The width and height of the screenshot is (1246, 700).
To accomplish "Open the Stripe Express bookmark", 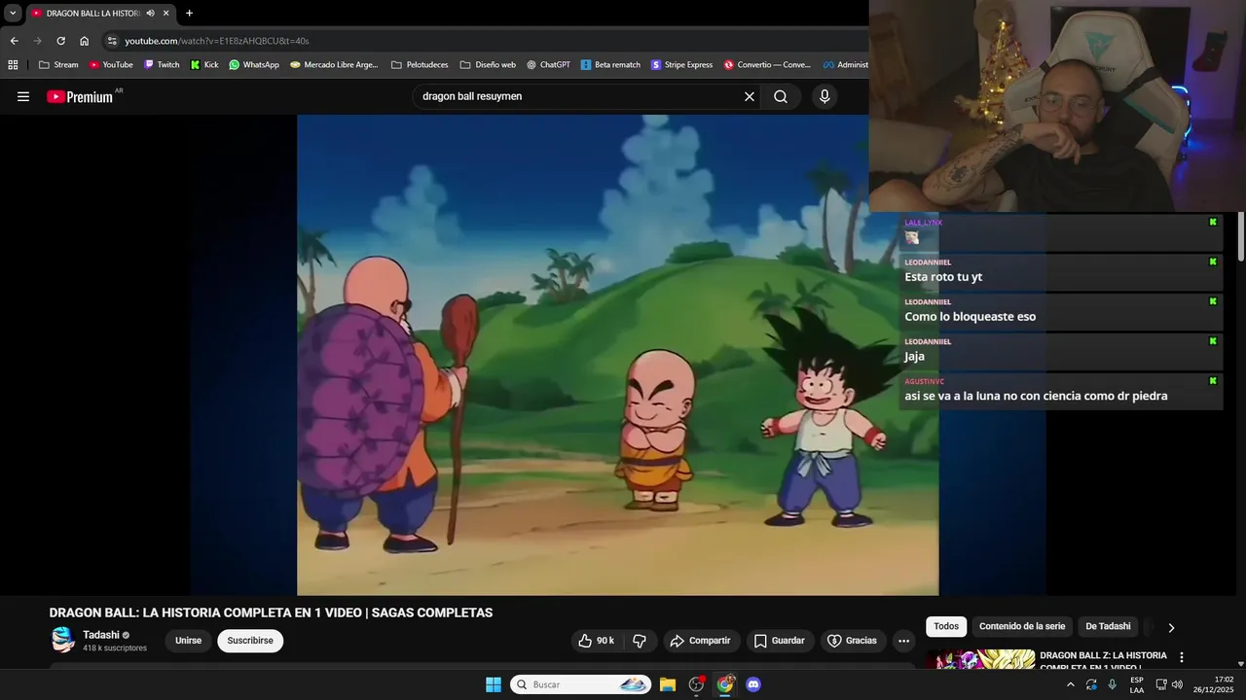I will pos(682,65).
